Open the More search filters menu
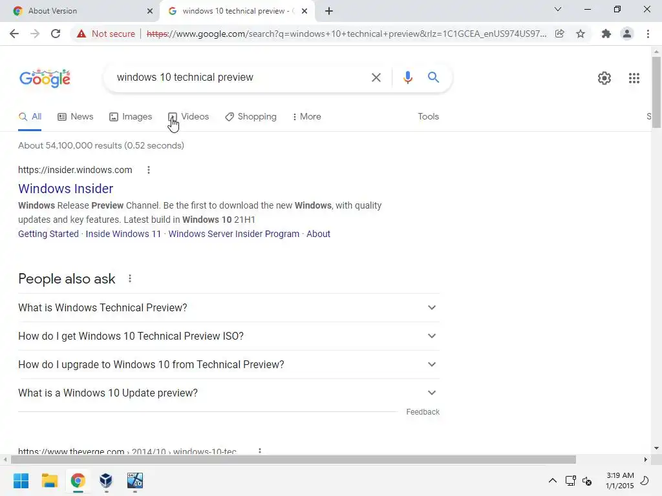Viewport: 662px width, 496px height. tap(307, 117)
